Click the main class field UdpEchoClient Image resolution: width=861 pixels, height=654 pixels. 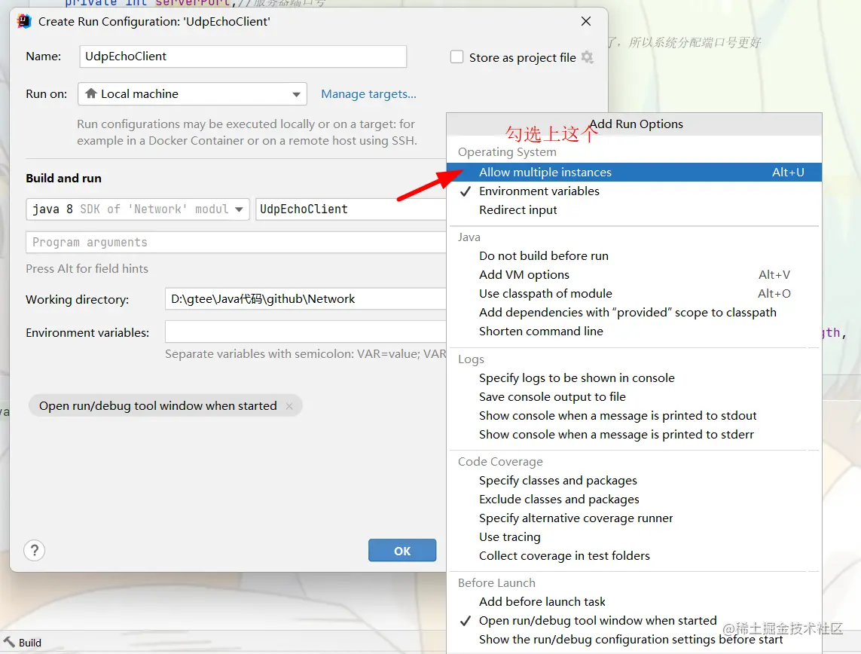point(351,209)
